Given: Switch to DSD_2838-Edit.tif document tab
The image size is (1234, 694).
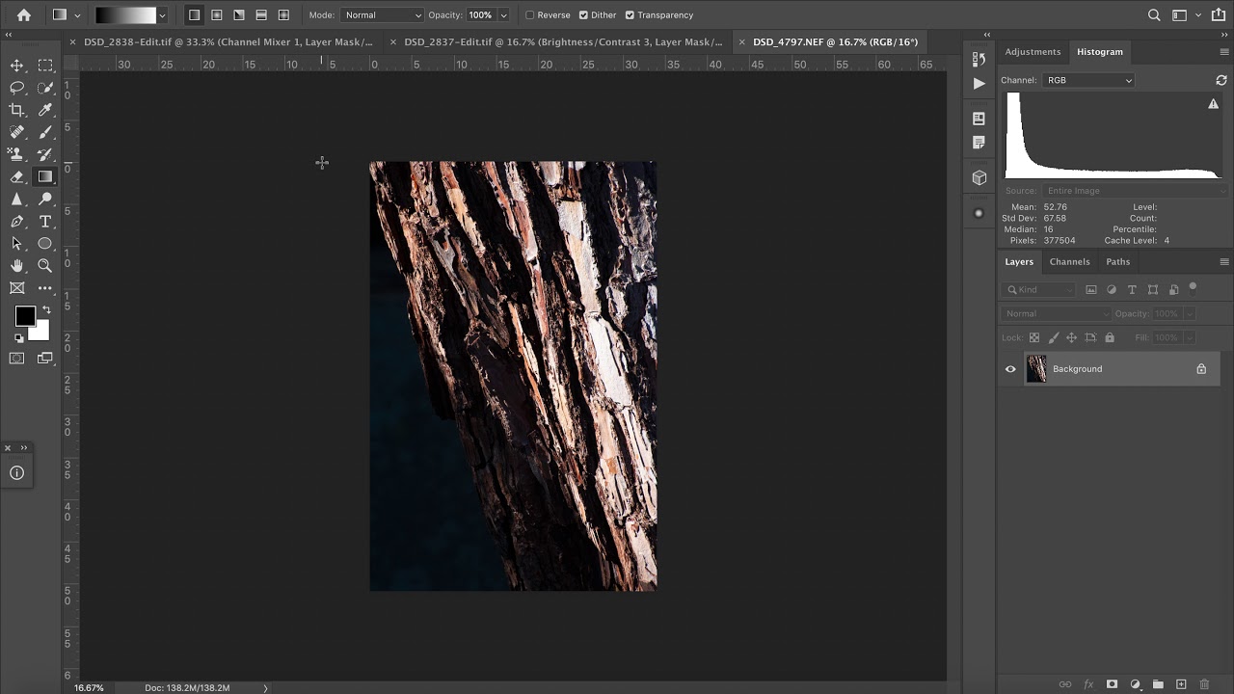Looking at the screenshot, I should 228,42.
